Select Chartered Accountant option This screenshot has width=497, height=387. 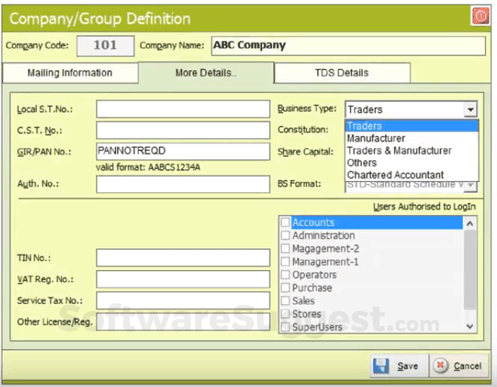(395, 174)
